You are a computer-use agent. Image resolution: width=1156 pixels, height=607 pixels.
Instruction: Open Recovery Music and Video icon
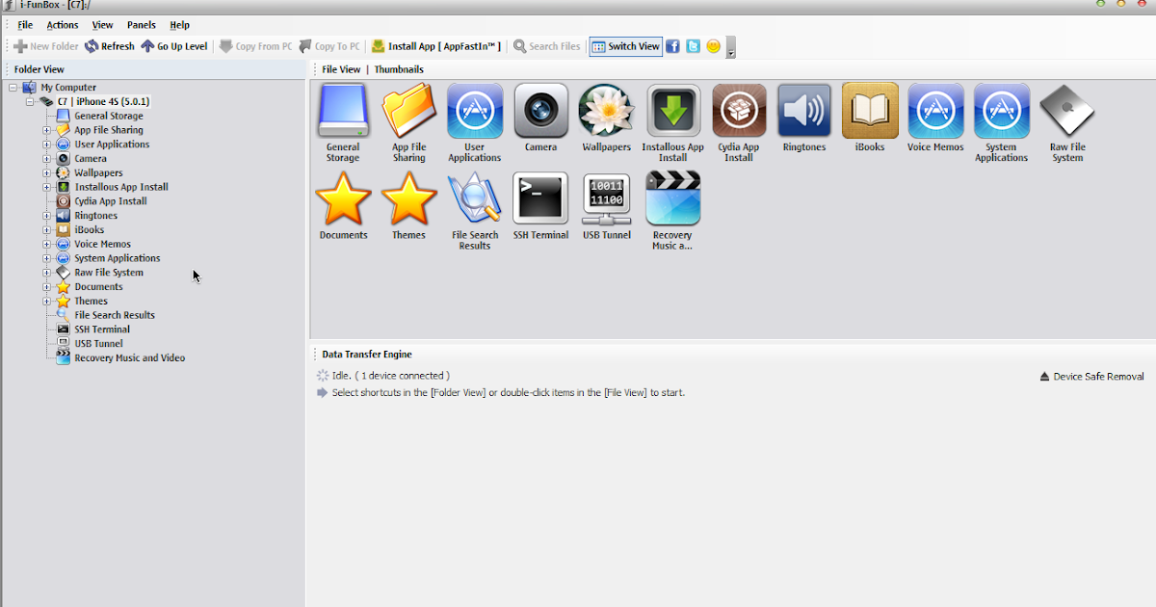672,198
